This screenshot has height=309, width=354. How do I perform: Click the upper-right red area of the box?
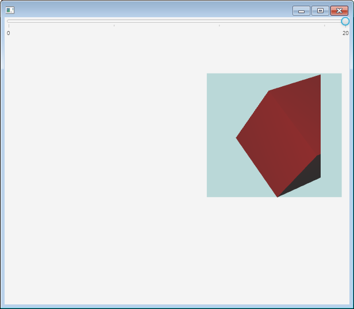(305, 95)
